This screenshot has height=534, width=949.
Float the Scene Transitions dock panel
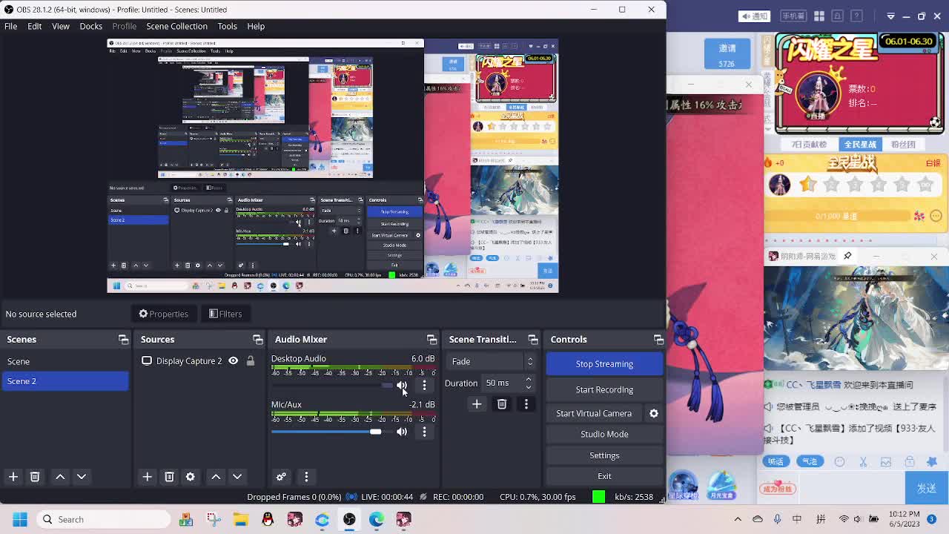532,340
